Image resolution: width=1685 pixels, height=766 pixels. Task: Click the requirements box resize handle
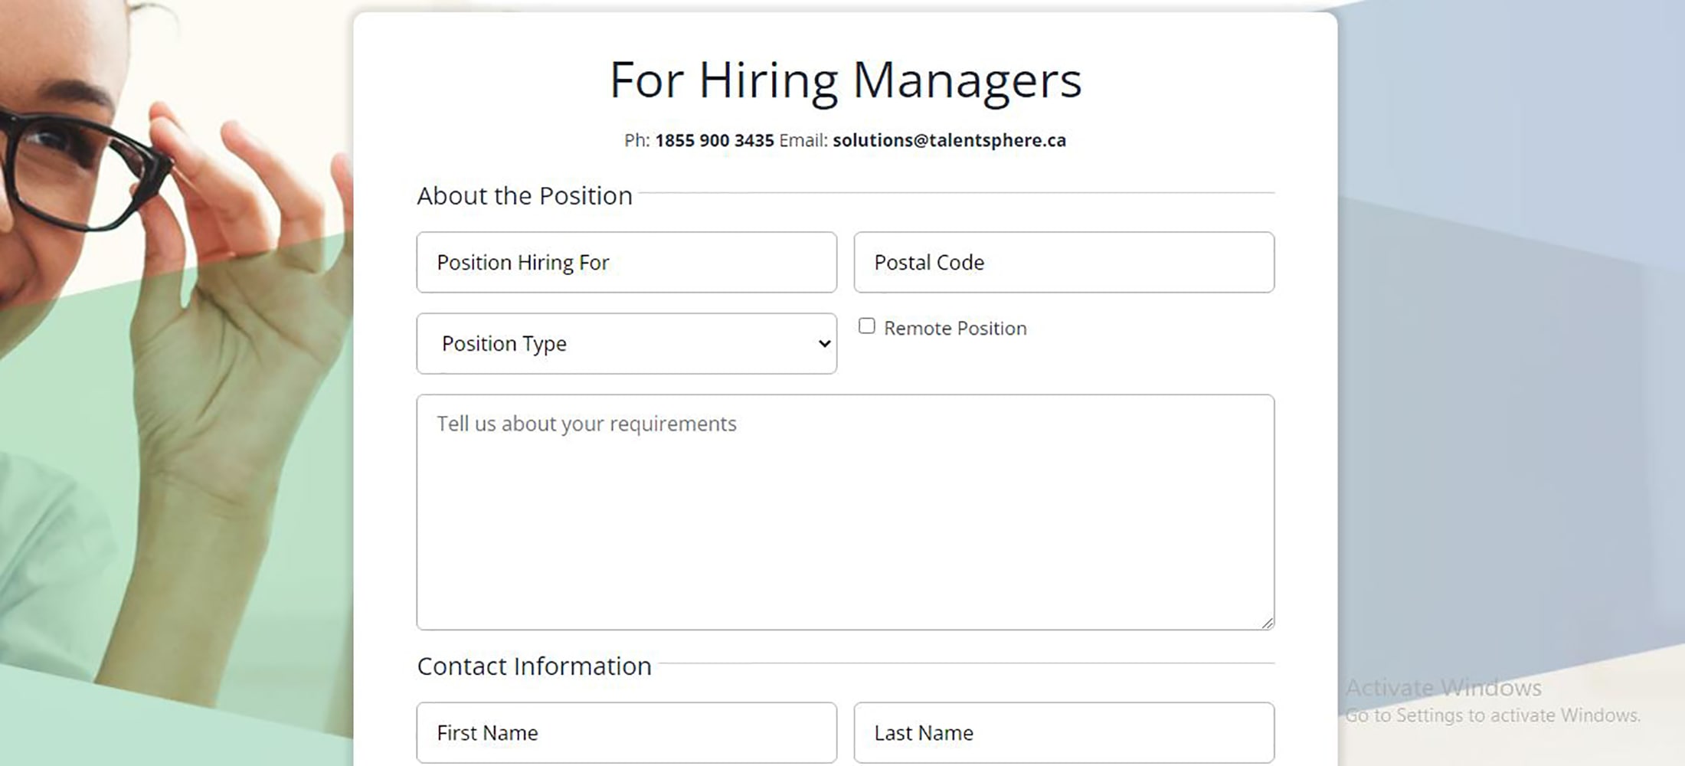pos(1268,624)
